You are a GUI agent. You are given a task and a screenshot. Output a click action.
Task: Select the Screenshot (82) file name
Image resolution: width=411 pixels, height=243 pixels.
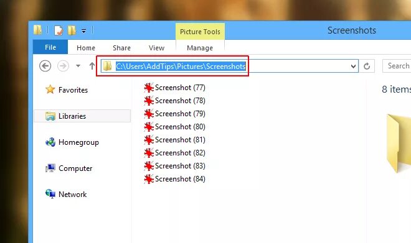click(180, 153)
